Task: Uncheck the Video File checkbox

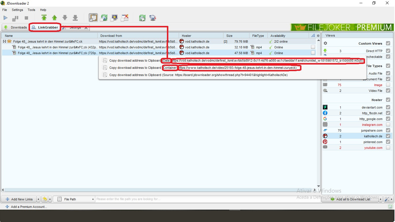Action: (388, 91)
